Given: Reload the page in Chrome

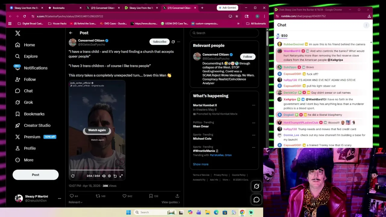Looking at the screenshot, I should (24, 16).
